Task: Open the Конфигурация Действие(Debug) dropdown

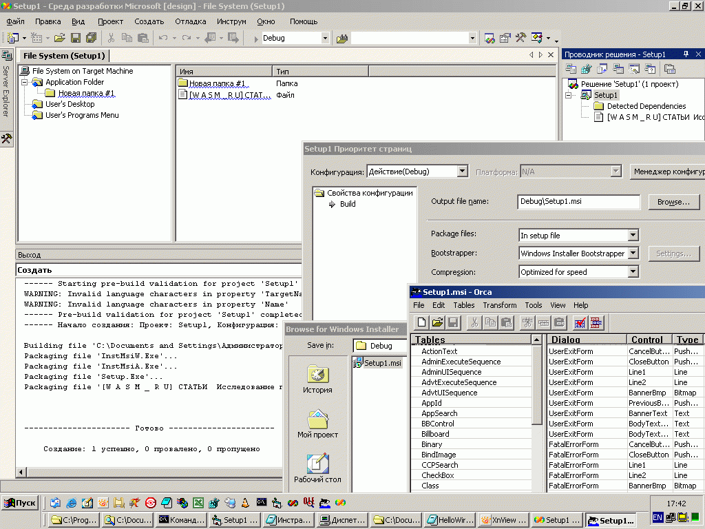Action: click(x=462, y=172)
